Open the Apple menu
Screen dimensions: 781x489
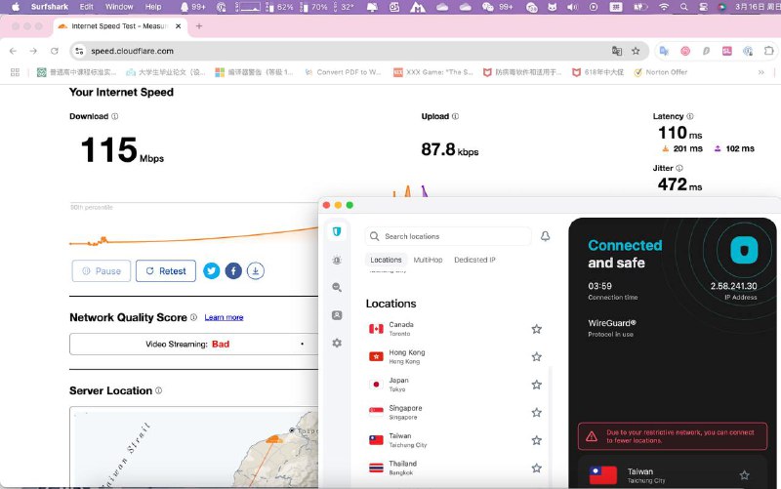point(16,7)
